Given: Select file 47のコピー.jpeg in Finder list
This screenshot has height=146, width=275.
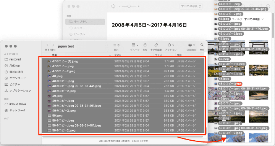Looking at the screenshot, I should pyautogui.click(x=123, y=66).
